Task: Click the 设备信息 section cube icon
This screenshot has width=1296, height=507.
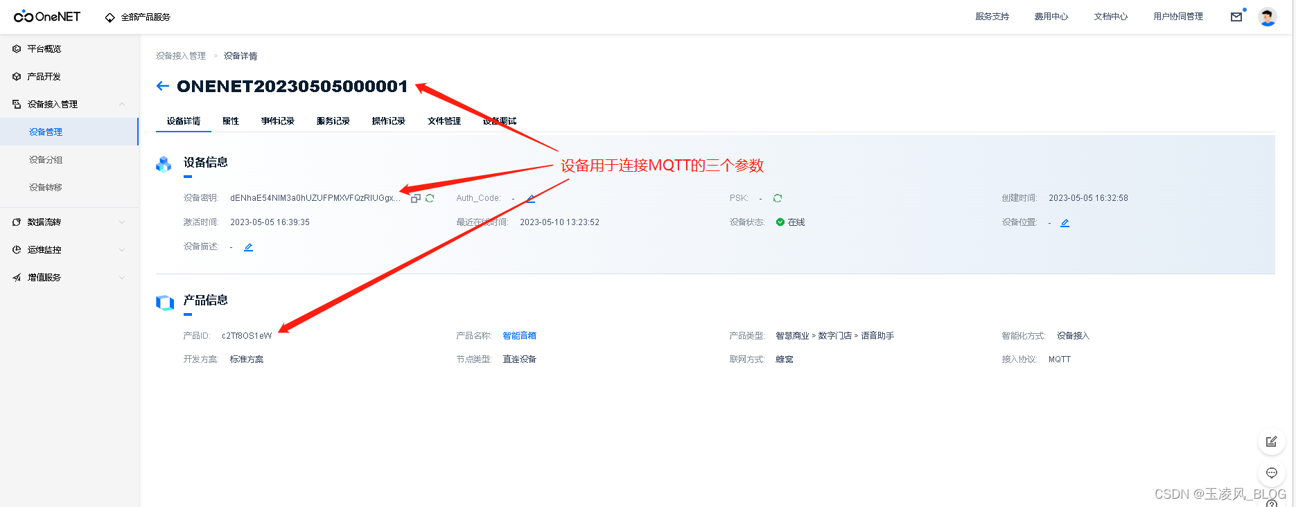Action: [x=164, y=164]
